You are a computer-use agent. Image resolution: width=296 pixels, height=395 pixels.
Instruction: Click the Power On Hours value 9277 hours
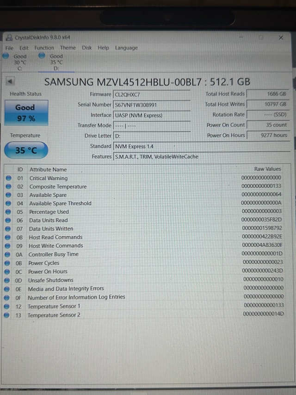(x=268, y=135)
